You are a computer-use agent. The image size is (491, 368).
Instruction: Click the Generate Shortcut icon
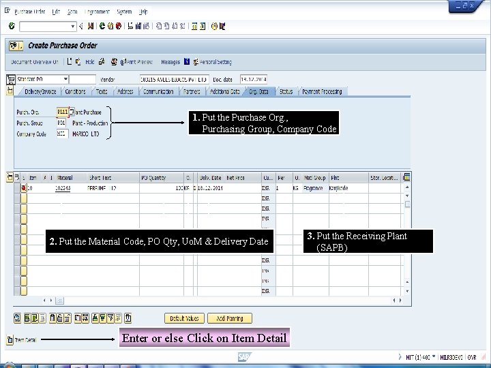point(203,27)
